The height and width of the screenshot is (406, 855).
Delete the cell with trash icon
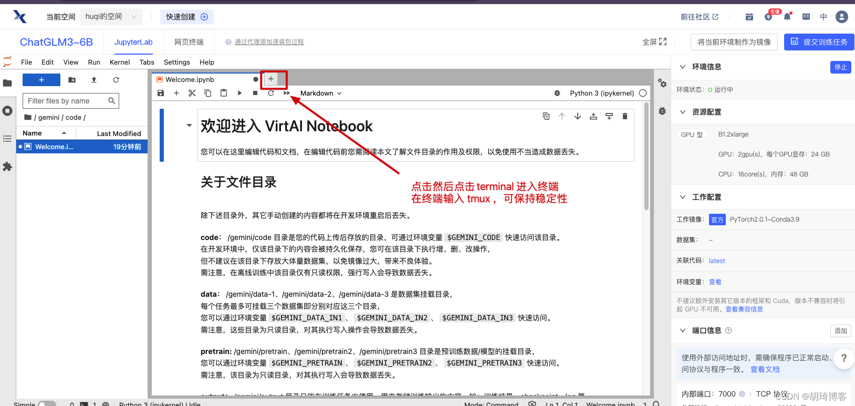point(625,116)
